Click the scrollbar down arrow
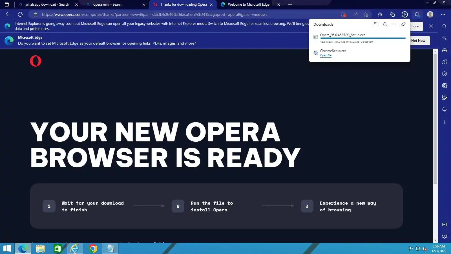This screenshot has width=451, height=254. tap(435, 240)
